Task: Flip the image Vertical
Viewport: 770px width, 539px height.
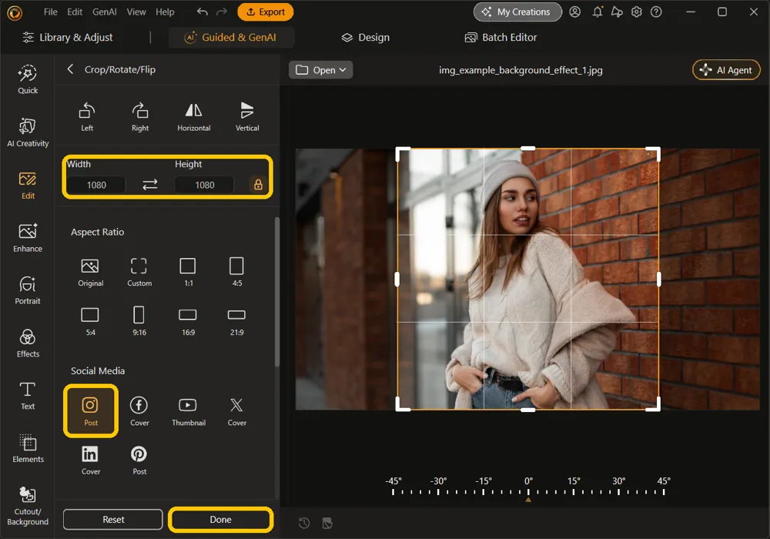Action: click(247, 117)
